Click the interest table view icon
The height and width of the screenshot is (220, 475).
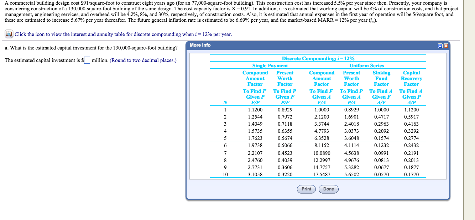point(9,34)
